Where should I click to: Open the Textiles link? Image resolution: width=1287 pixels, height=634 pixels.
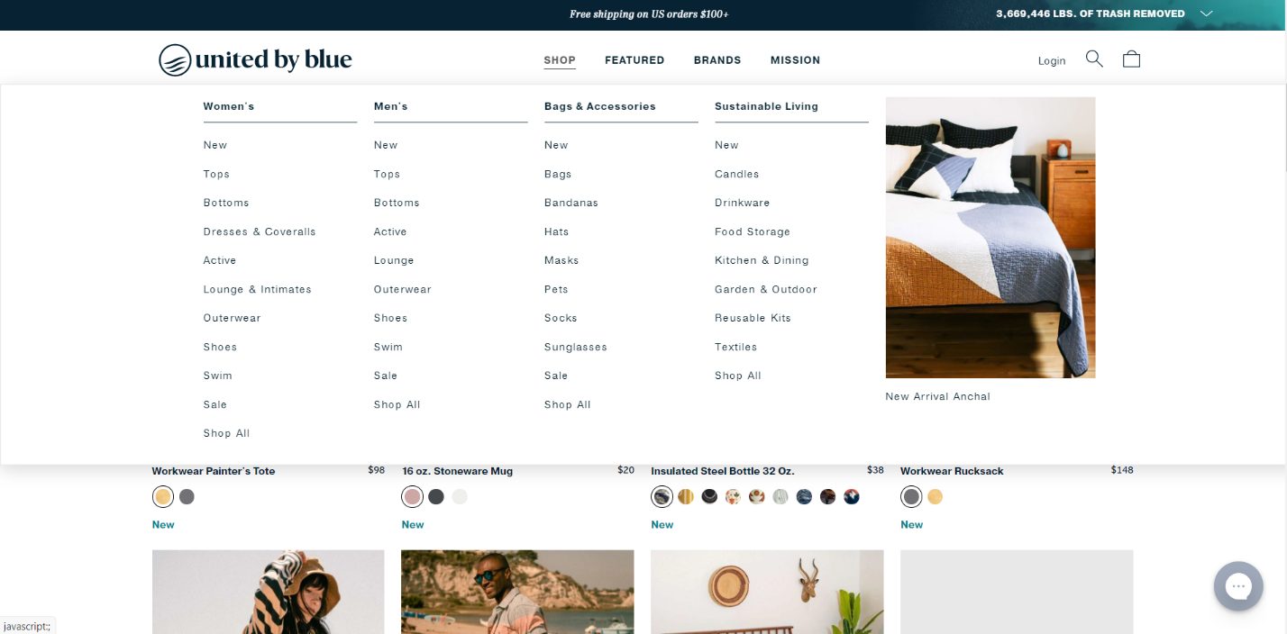[x=736, y=347]
